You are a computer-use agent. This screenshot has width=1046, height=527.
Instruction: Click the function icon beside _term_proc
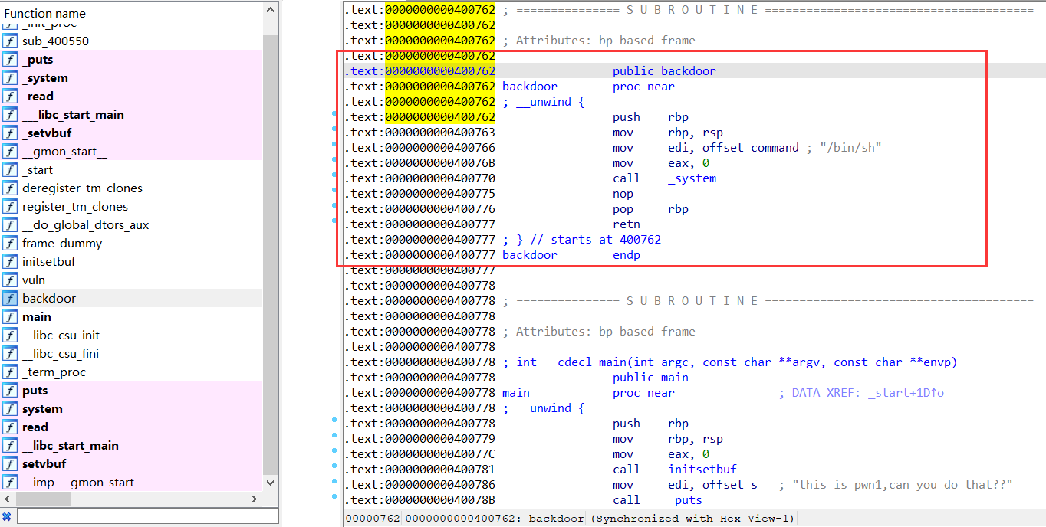[x=10, y=372]
